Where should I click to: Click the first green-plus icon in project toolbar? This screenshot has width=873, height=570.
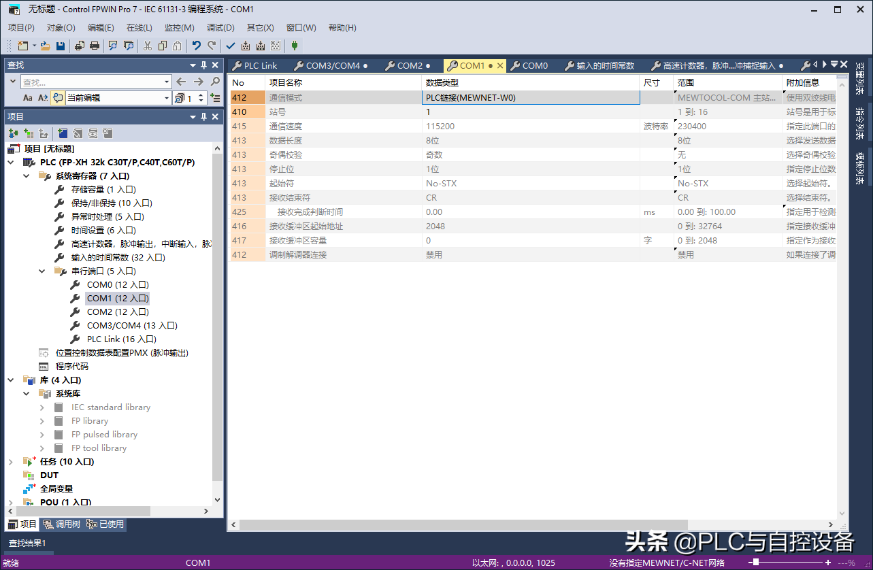coord(14,133)
